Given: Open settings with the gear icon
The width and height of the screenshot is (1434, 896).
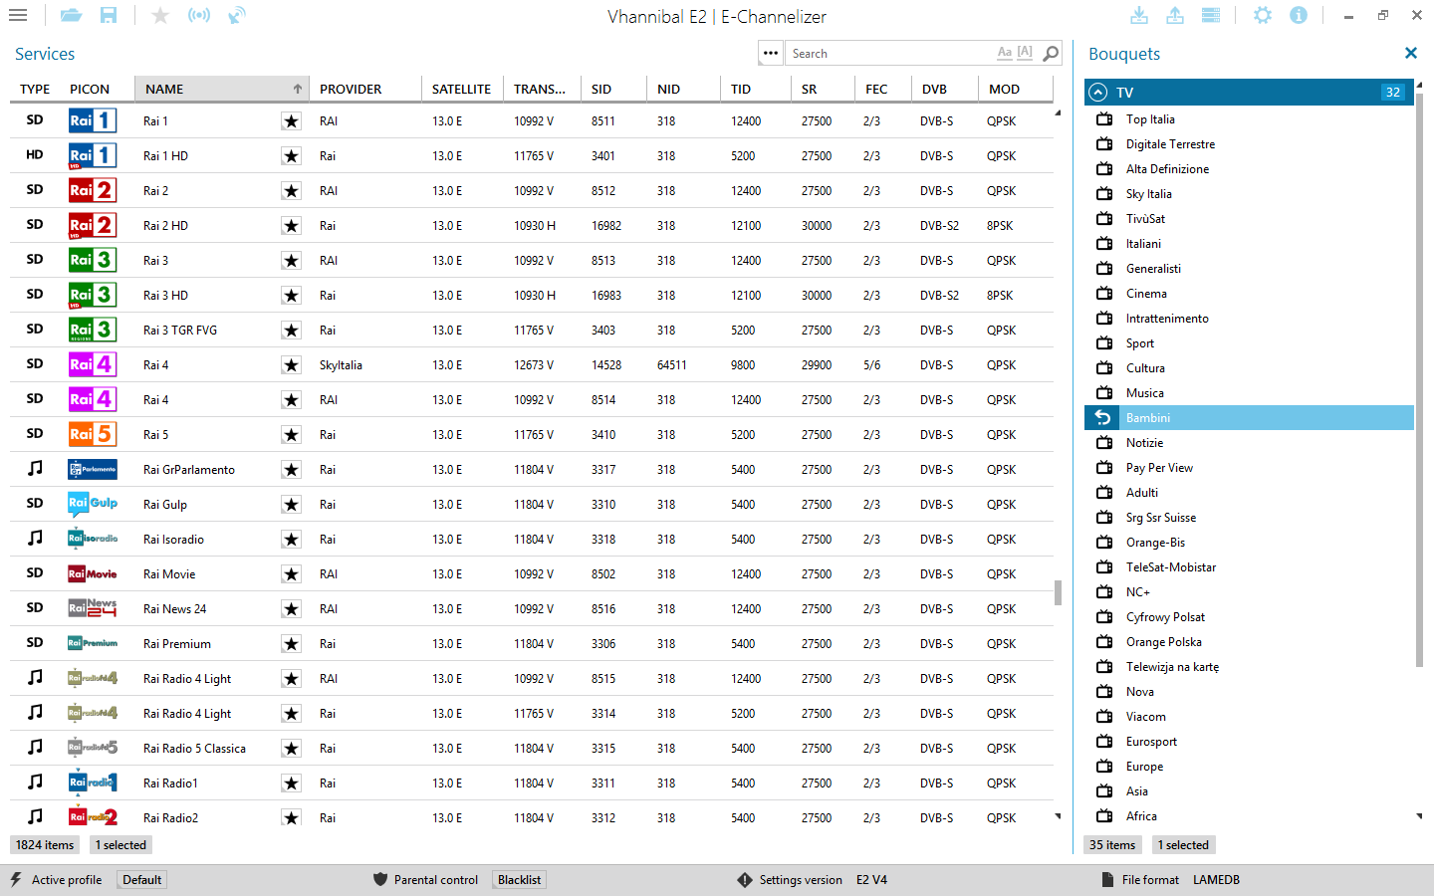Looking at the screenshot, I should coord(1263,16).
